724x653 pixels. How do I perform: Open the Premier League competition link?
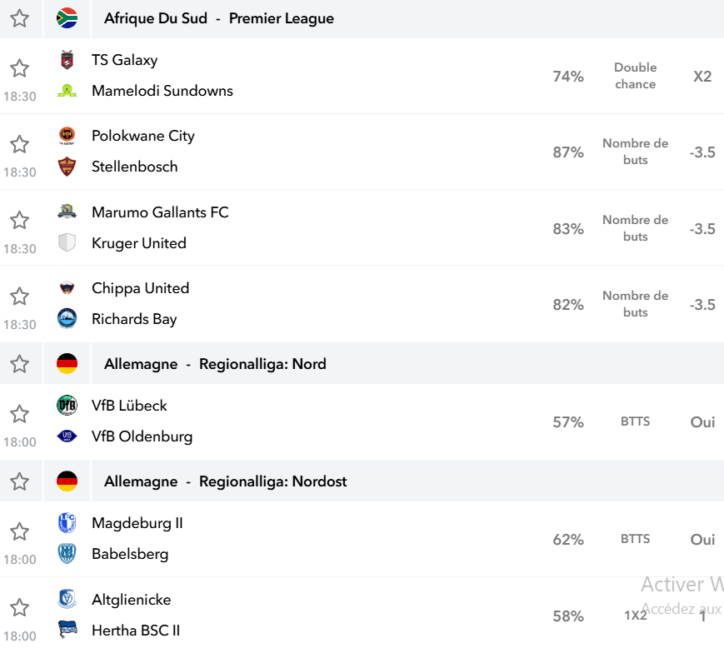pos(282,18)
